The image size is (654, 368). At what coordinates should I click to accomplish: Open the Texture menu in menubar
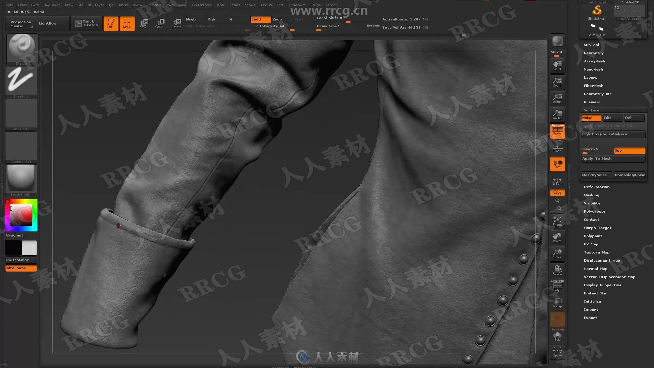266,5
